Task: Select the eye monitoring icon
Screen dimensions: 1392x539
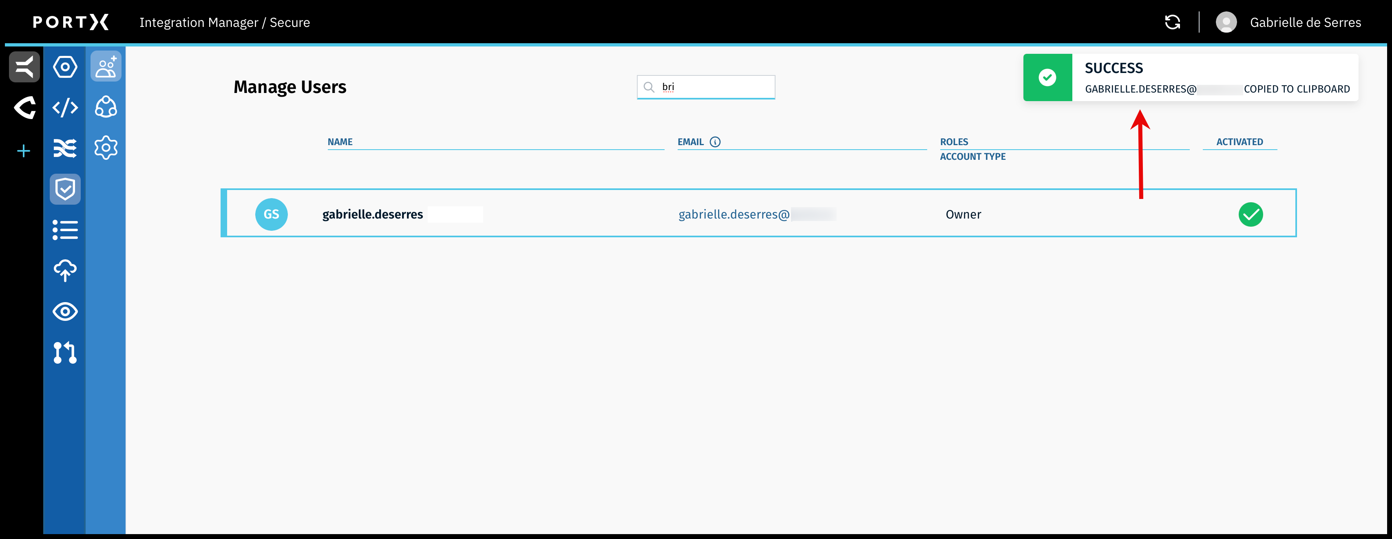Action: coord(65,311)
